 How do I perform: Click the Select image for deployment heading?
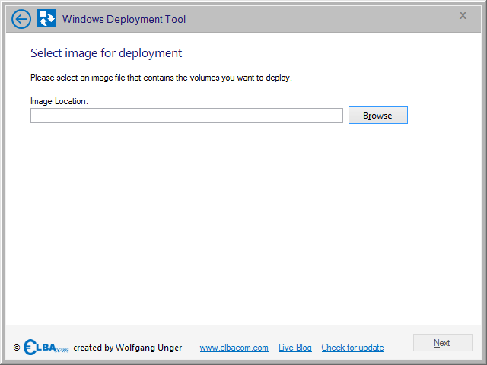107,53
